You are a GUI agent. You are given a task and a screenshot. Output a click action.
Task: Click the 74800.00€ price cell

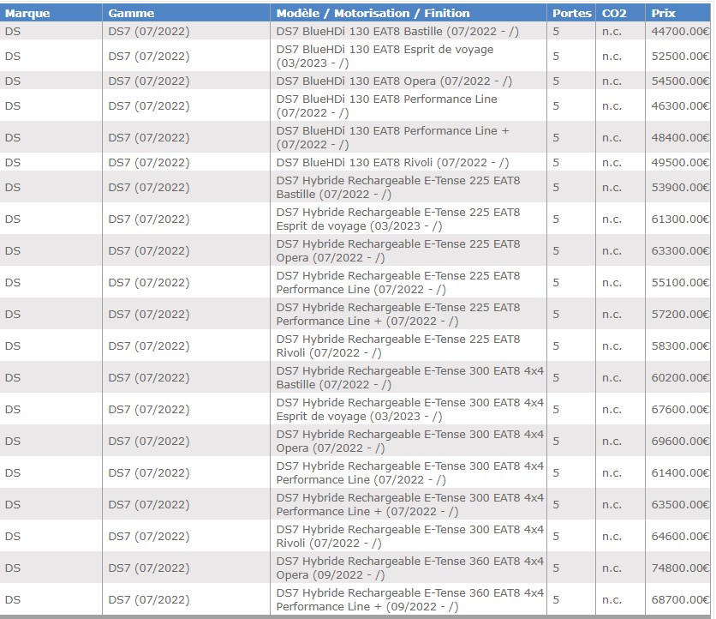[x=680, y=568]
